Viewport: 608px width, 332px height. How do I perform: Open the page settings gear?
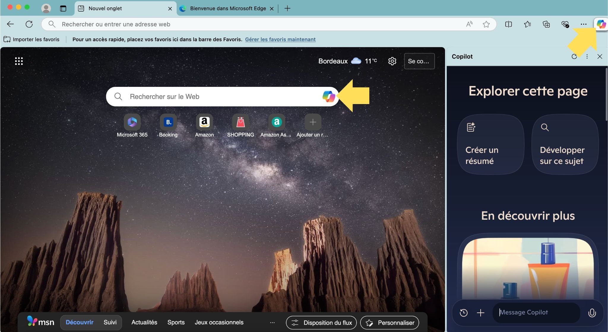pyautogui.click(x=392, y=61)
